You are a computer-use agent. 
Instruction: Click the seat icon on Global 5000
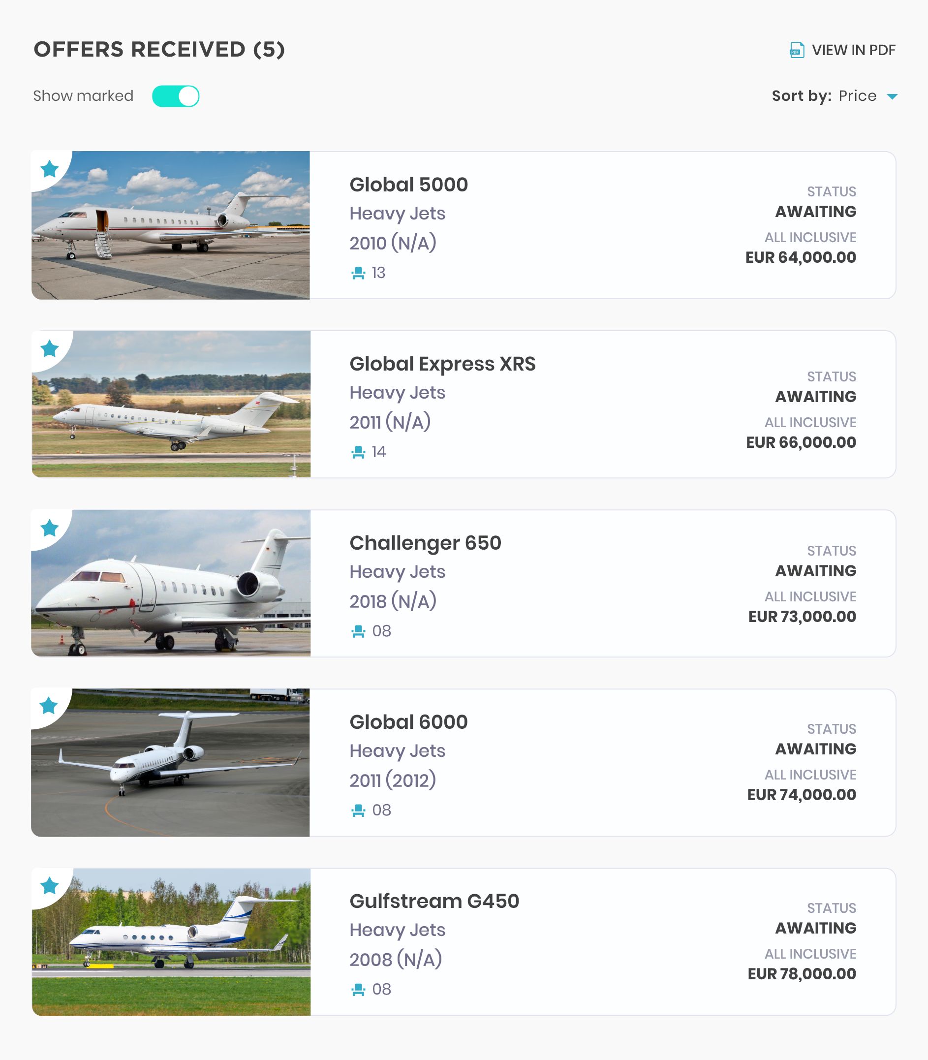click(x=358, y=273)
